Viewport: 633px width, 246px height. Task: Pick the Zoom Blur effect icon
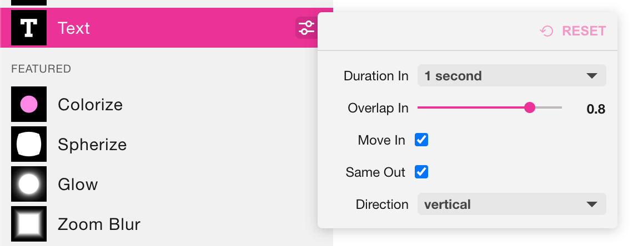29,224
